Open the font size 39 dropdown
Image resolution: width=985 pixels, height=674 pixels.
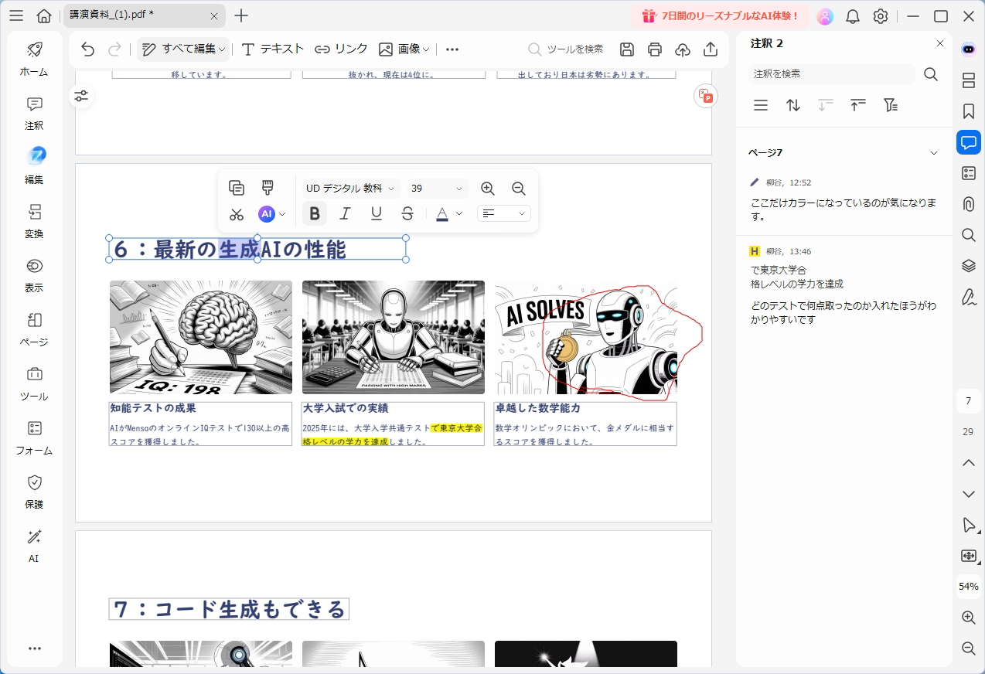(x=437, y=188)
